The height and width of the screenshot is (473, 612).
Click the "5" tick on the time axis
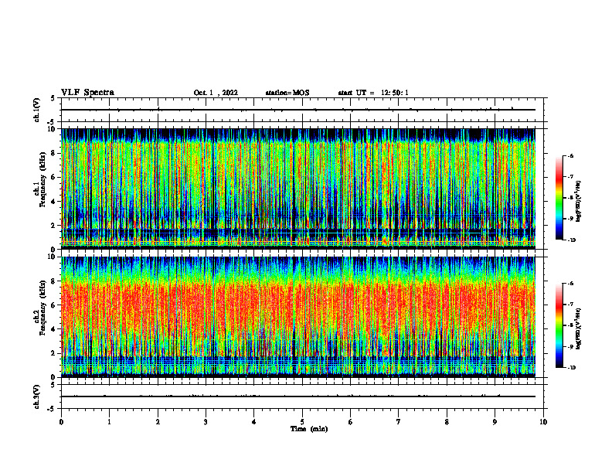click(302, 422)
